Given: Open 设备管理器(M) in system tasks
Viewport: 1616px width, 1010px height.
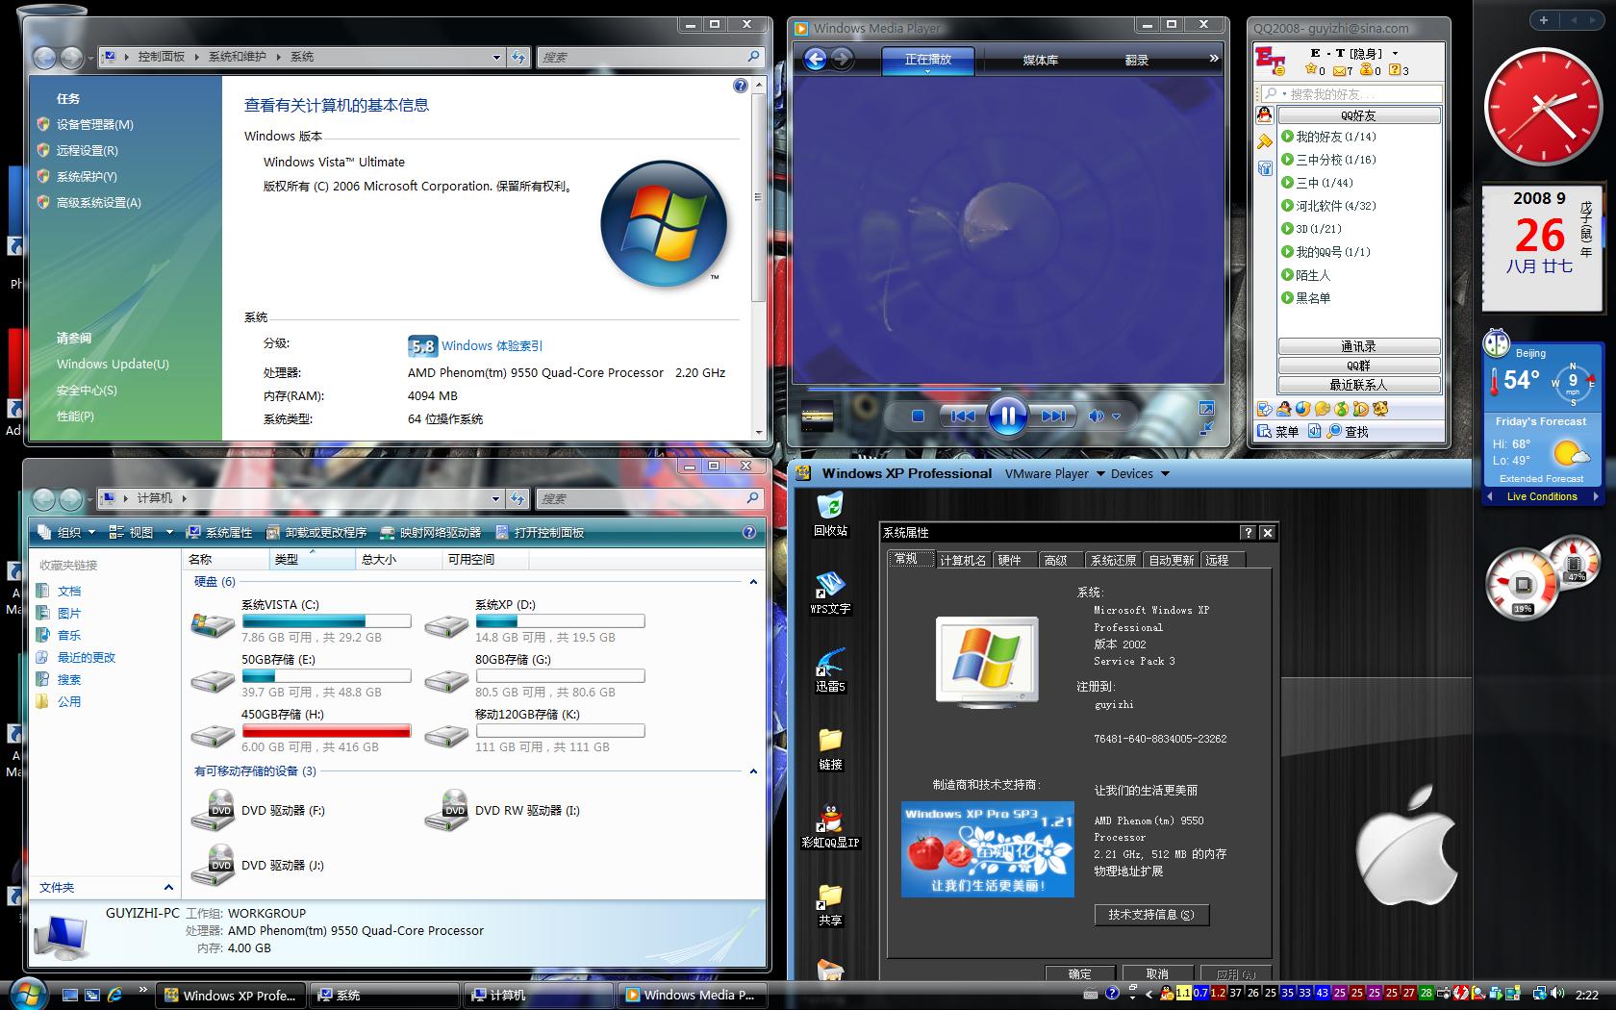Looking at the screenshot, I should pos(94,125).
